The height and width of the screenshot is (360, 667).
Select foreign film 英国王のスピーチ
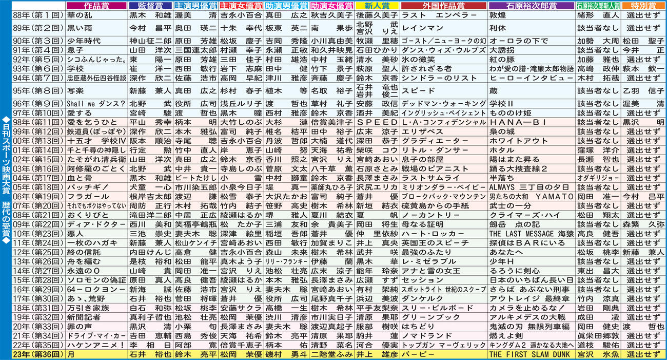[435, 242]
